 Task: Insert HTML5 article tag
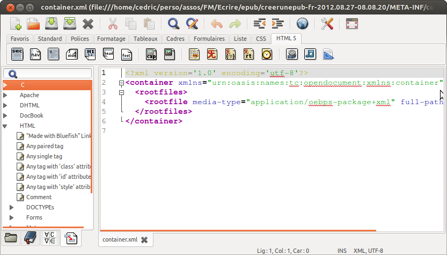[x=53, y=54]
